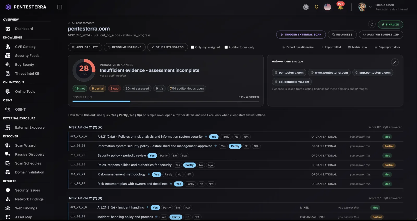
Task: Click the Security Issues shield icon
Action: [8, 190]
